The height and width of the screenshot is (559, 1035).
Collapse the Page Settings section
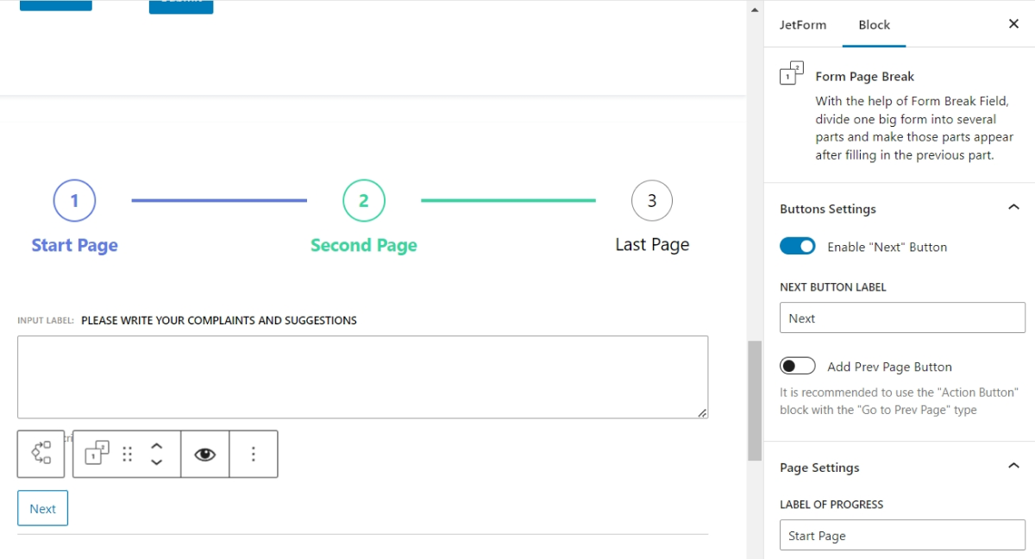(x=1015, y=467)
